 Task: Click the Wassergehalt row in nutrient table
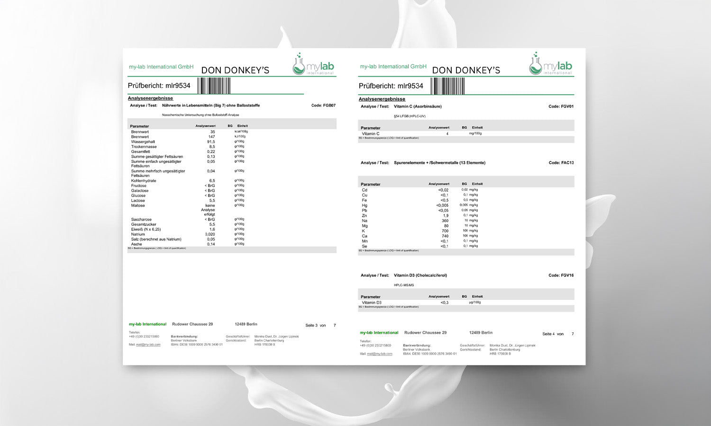click(143, 142)
